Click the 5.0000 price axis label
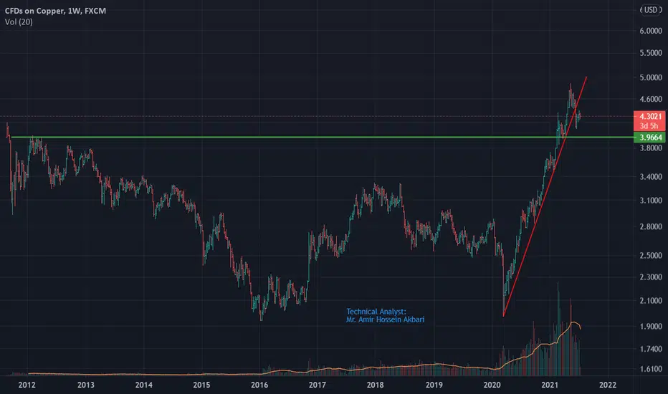 (x=651, y=77)
